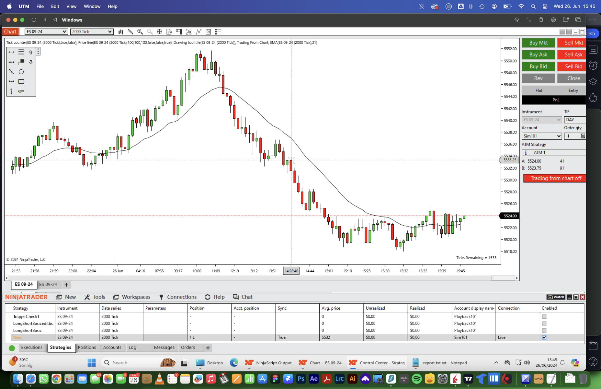Open NinjaScript Output from the taskbar
This screenshot has height=389, width=601.
[268, 363]
